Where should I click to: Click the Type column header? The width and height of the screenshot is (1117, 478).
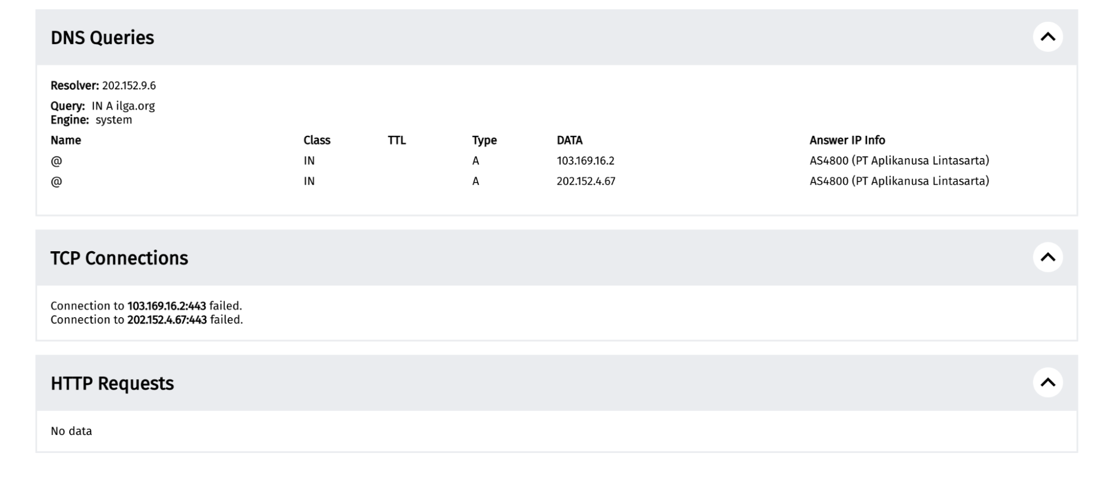pos(484,140)
